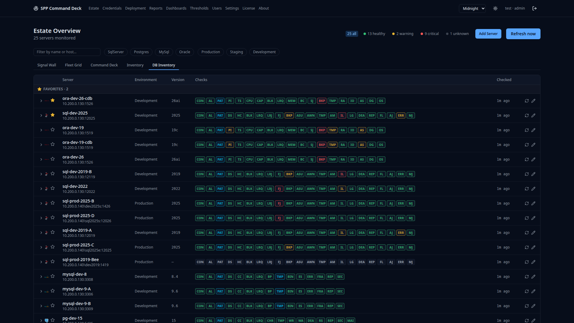This screenshot has width=574, height=323.
Task: Favorite sql-dev-2022 with its star
Action: pos(53,188)
